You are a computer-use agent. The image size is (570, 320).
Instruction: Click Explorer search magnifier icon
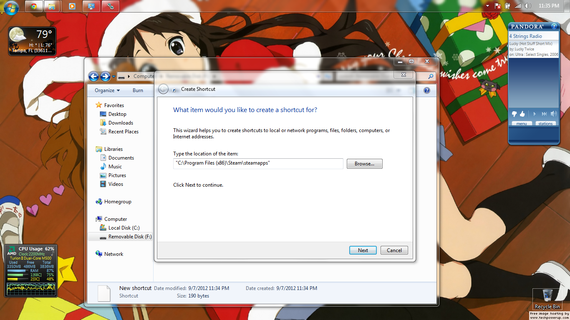pos(431,77)
